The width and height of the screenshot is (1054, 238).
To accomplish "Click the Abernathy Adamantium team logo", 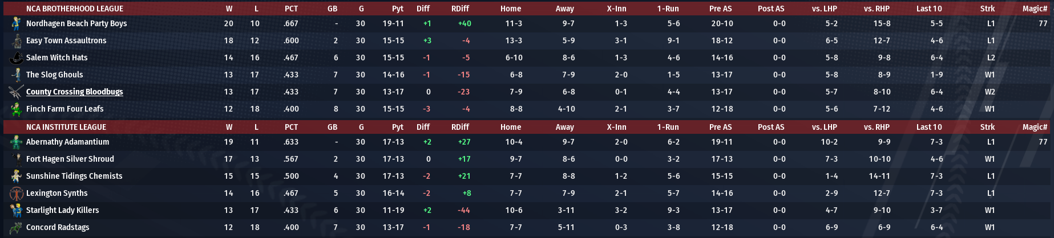I will coord(16,142).
